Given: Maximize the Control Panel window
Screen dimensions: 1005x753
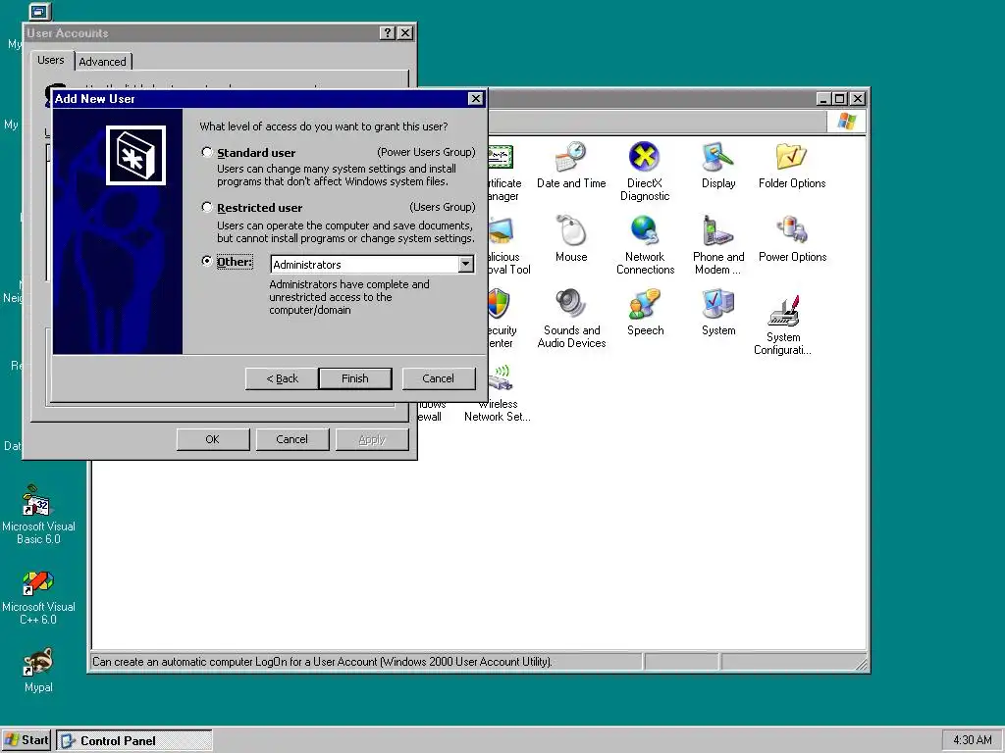Looking at the screenshot, I should click(x=840, y=99).
